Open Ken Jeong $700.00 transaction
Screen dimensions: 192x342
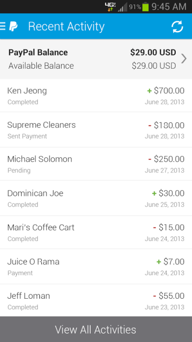96,96
